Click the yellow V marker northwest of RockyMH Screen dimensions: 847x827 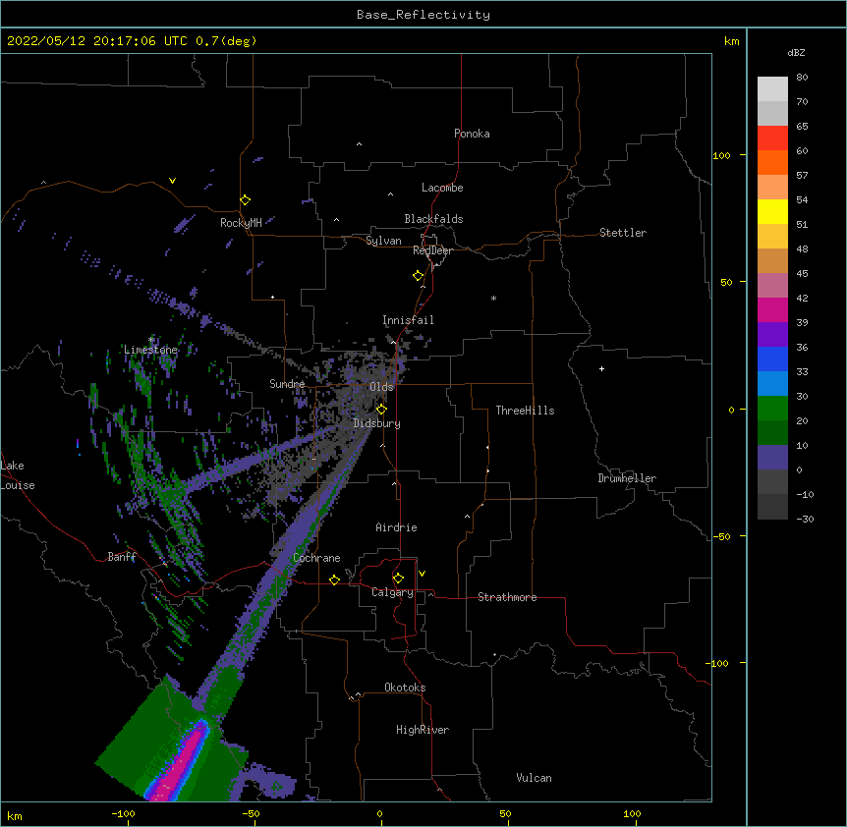[172, 181]
